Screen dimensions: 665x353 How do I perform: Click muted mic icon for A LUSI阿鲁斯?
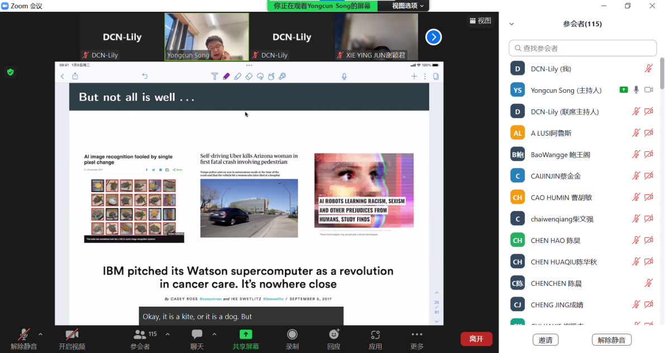click(x=636, y=133)
